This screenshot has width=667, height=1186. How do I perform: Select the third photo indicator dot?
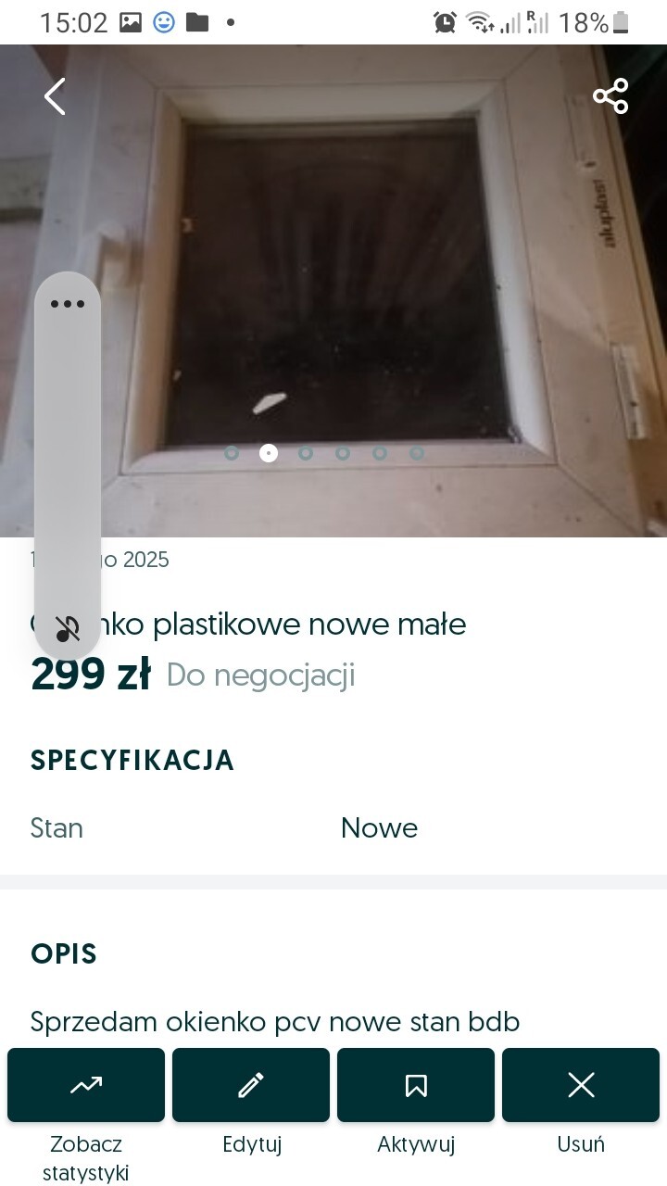point(306,453)
